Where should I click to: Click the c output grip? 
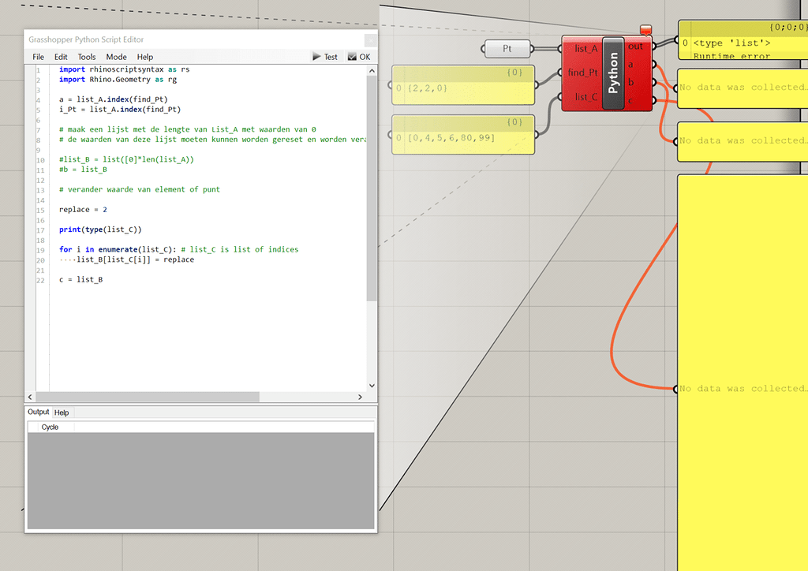[x=656, y=99]
